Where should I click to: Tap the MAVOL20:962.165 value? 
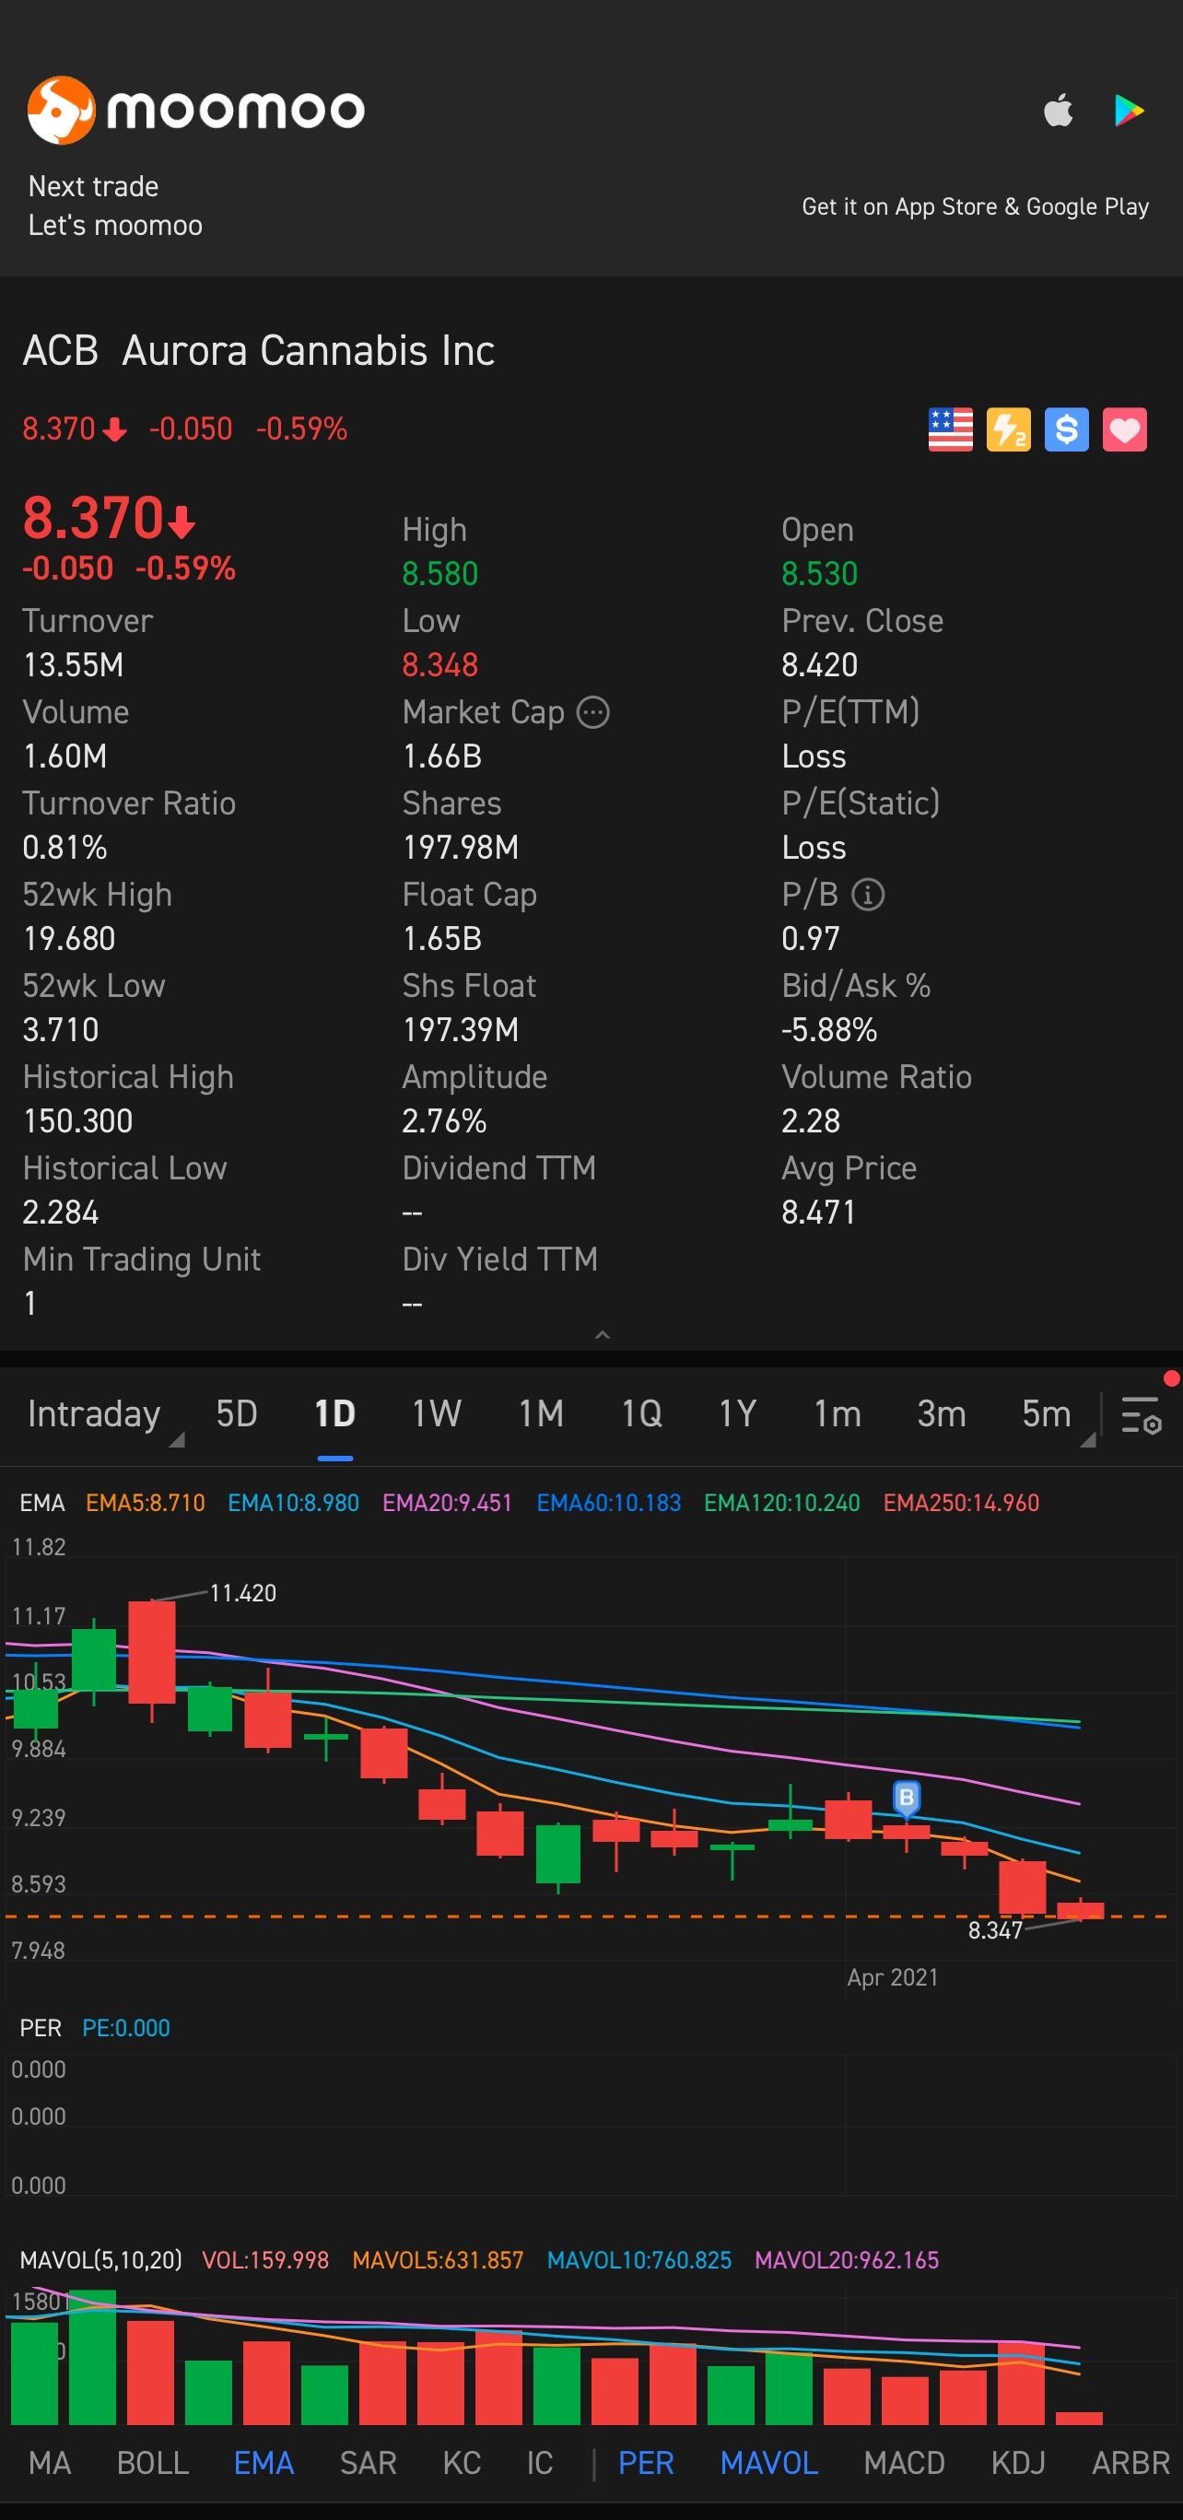point(847,2260)
